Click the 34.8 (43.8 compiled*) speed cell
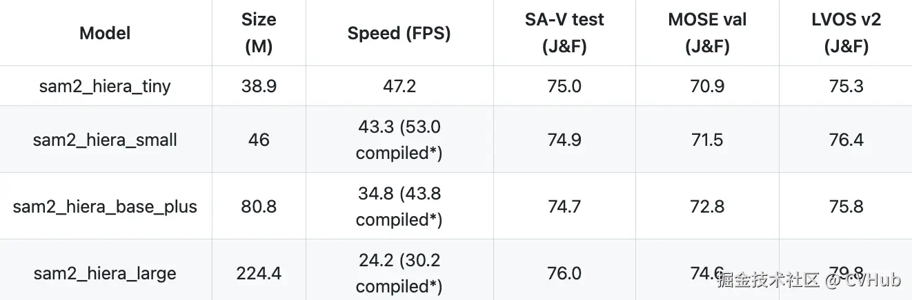This screenshot has height=300, width=912. point(399,206)
